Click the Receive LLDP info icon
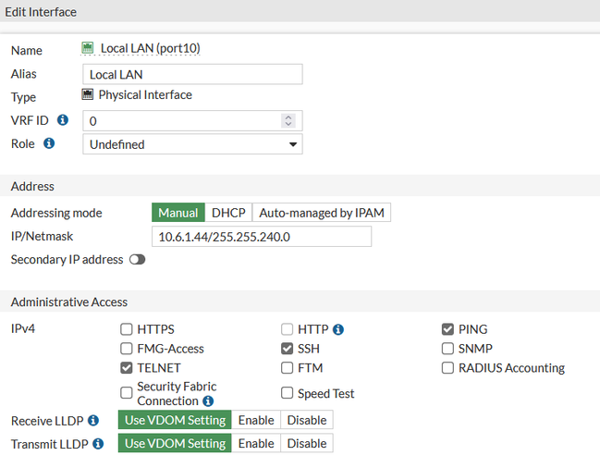 93,420
